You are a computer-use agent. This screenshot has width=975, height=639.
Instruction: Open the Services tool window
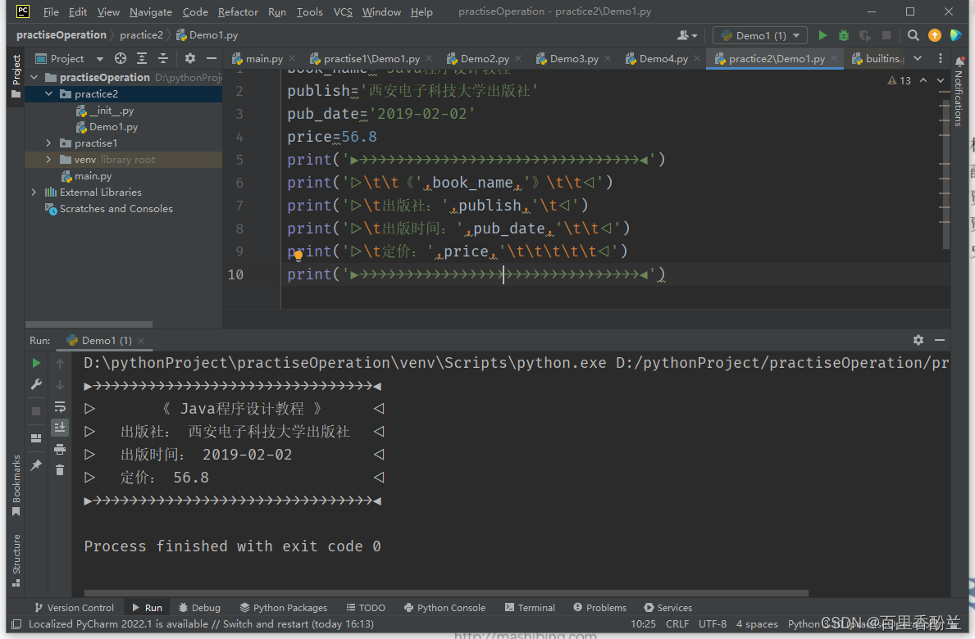(x=668, y=607)
